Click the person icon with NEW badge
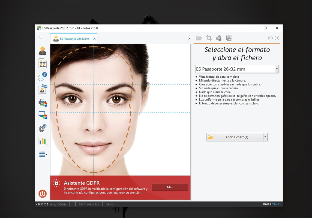 coord(43,89)
